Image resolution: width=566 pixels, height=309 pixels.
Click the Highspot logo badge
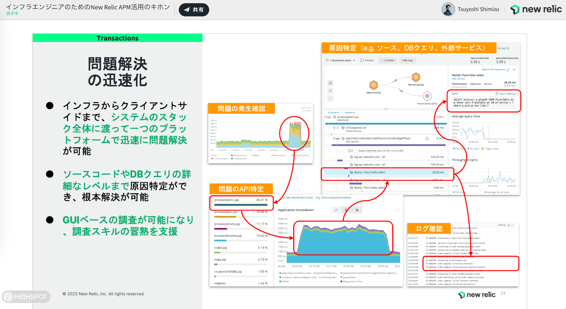click(x=25, y=297)
